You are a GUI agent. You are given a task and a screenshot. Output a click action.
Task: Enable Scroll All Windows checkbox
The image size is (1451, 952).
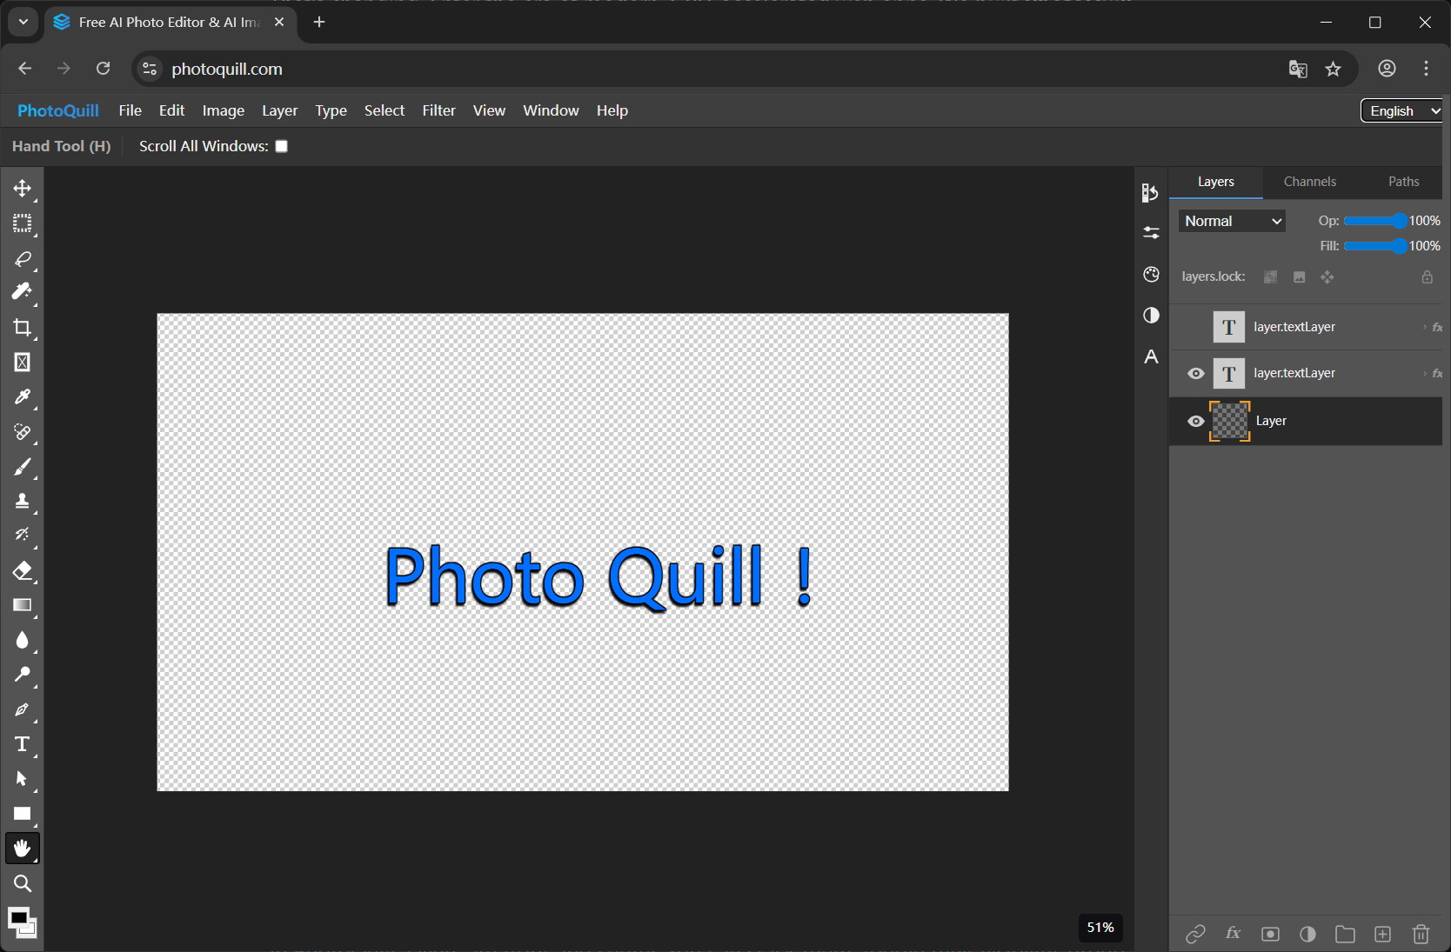[281, 146]
